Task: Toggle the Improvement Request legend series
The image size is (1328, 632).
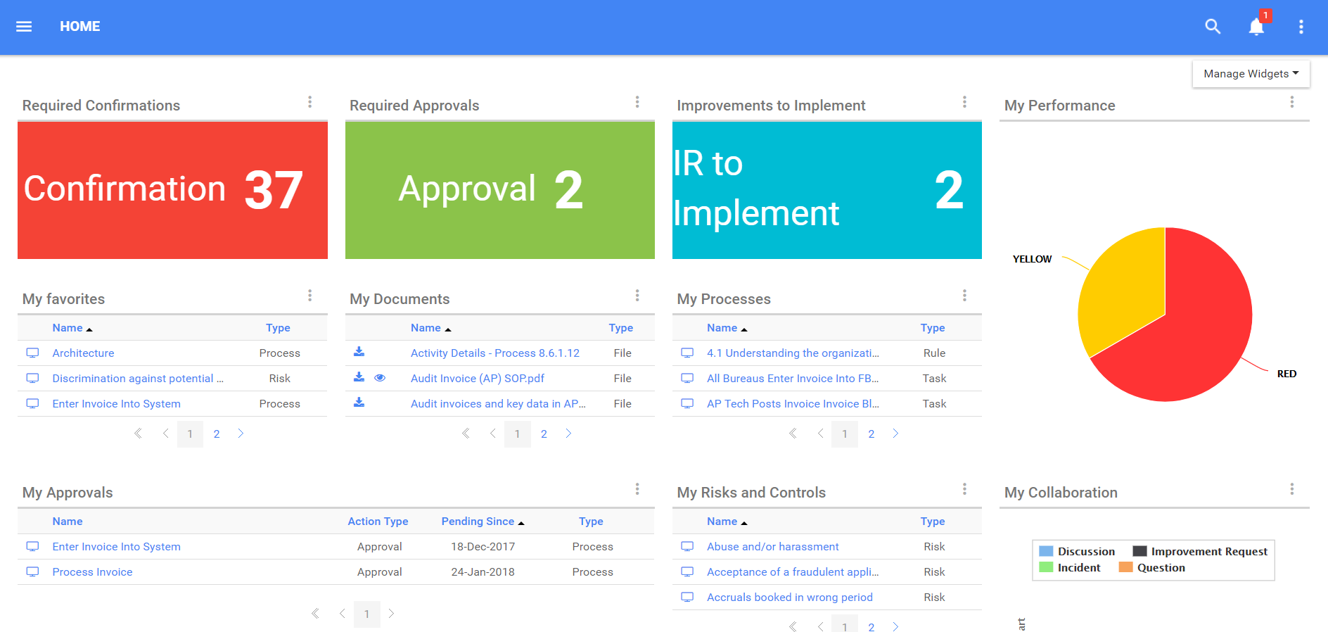Action: [x=1200, y=552]
